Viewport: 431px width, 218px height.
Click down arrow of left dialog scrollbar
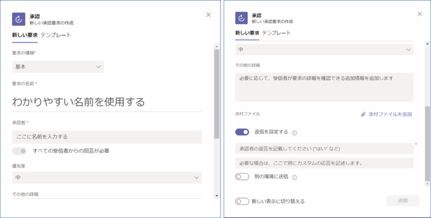216,196
